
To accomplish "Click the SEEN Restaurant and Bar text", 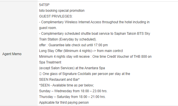I will pyautogui.click(x=59, y=80).
